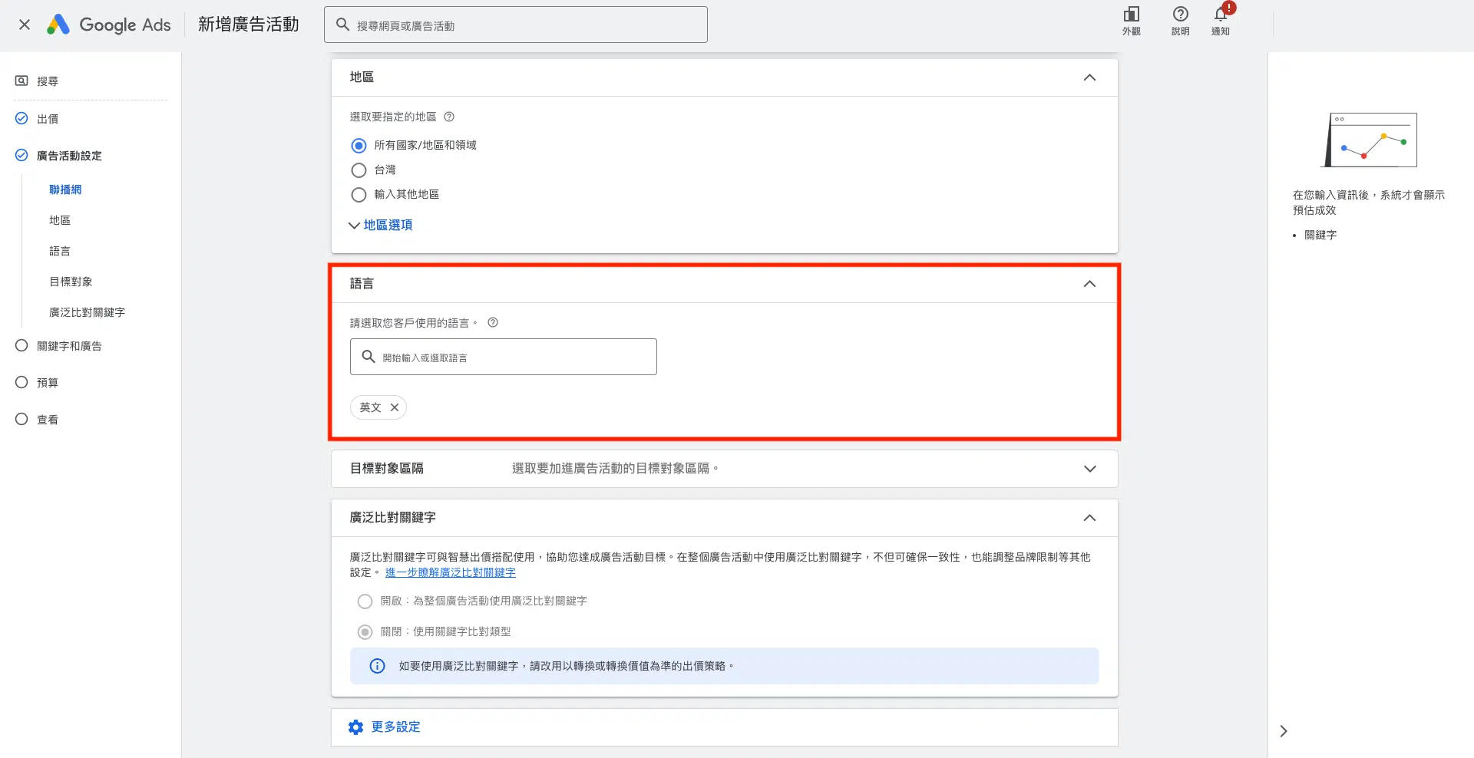1474x758 pixels.
Task: Click the gear icon beside 更多設定
Action: [x=355, y=727]
